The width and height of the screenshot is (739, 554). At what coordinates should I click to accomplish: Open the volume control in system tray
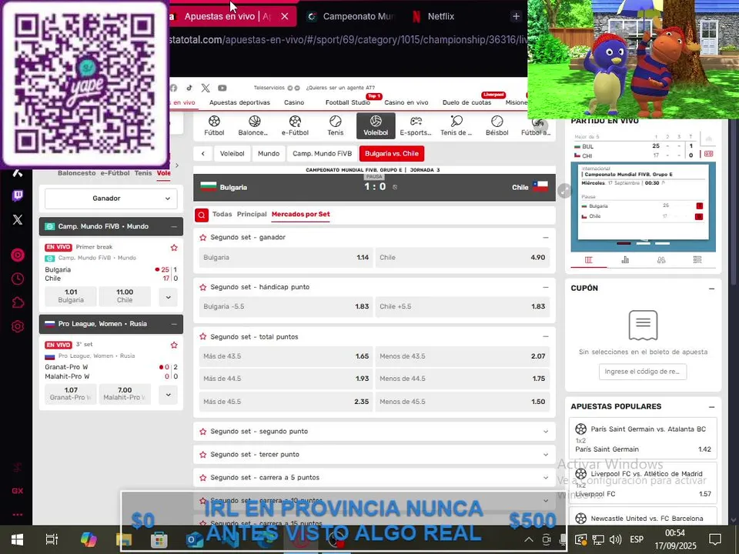(615, 539)
